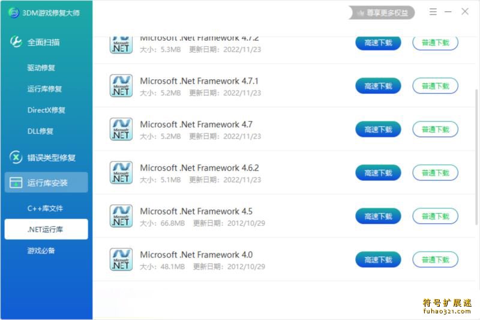Click the title Microsoft .Net Framework 4.5
The width and height of the screenshot is (480, 320).
tap(196, 211)
